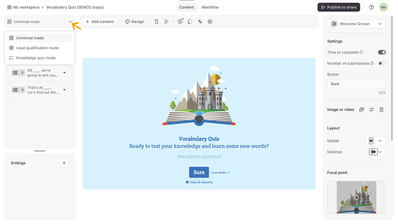
Task: Open form settings gear icon
Action: tap(210, 22)
